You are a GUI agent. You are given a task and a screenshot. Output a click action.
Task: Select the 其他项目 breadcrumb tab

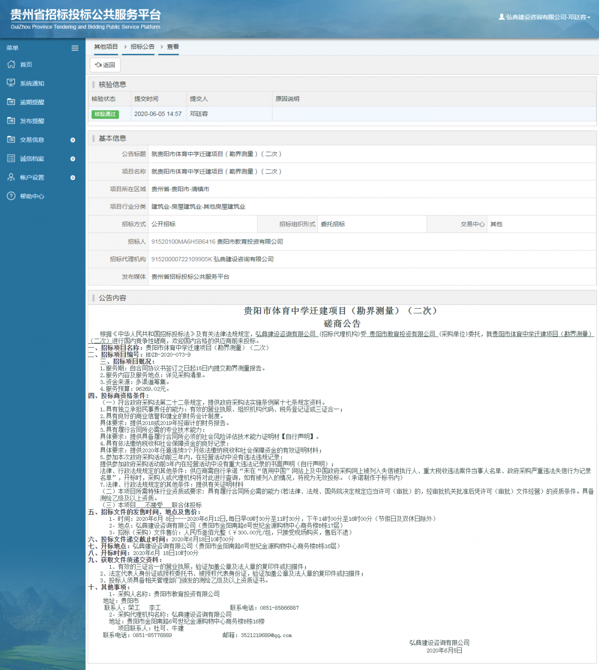(106, 47)
